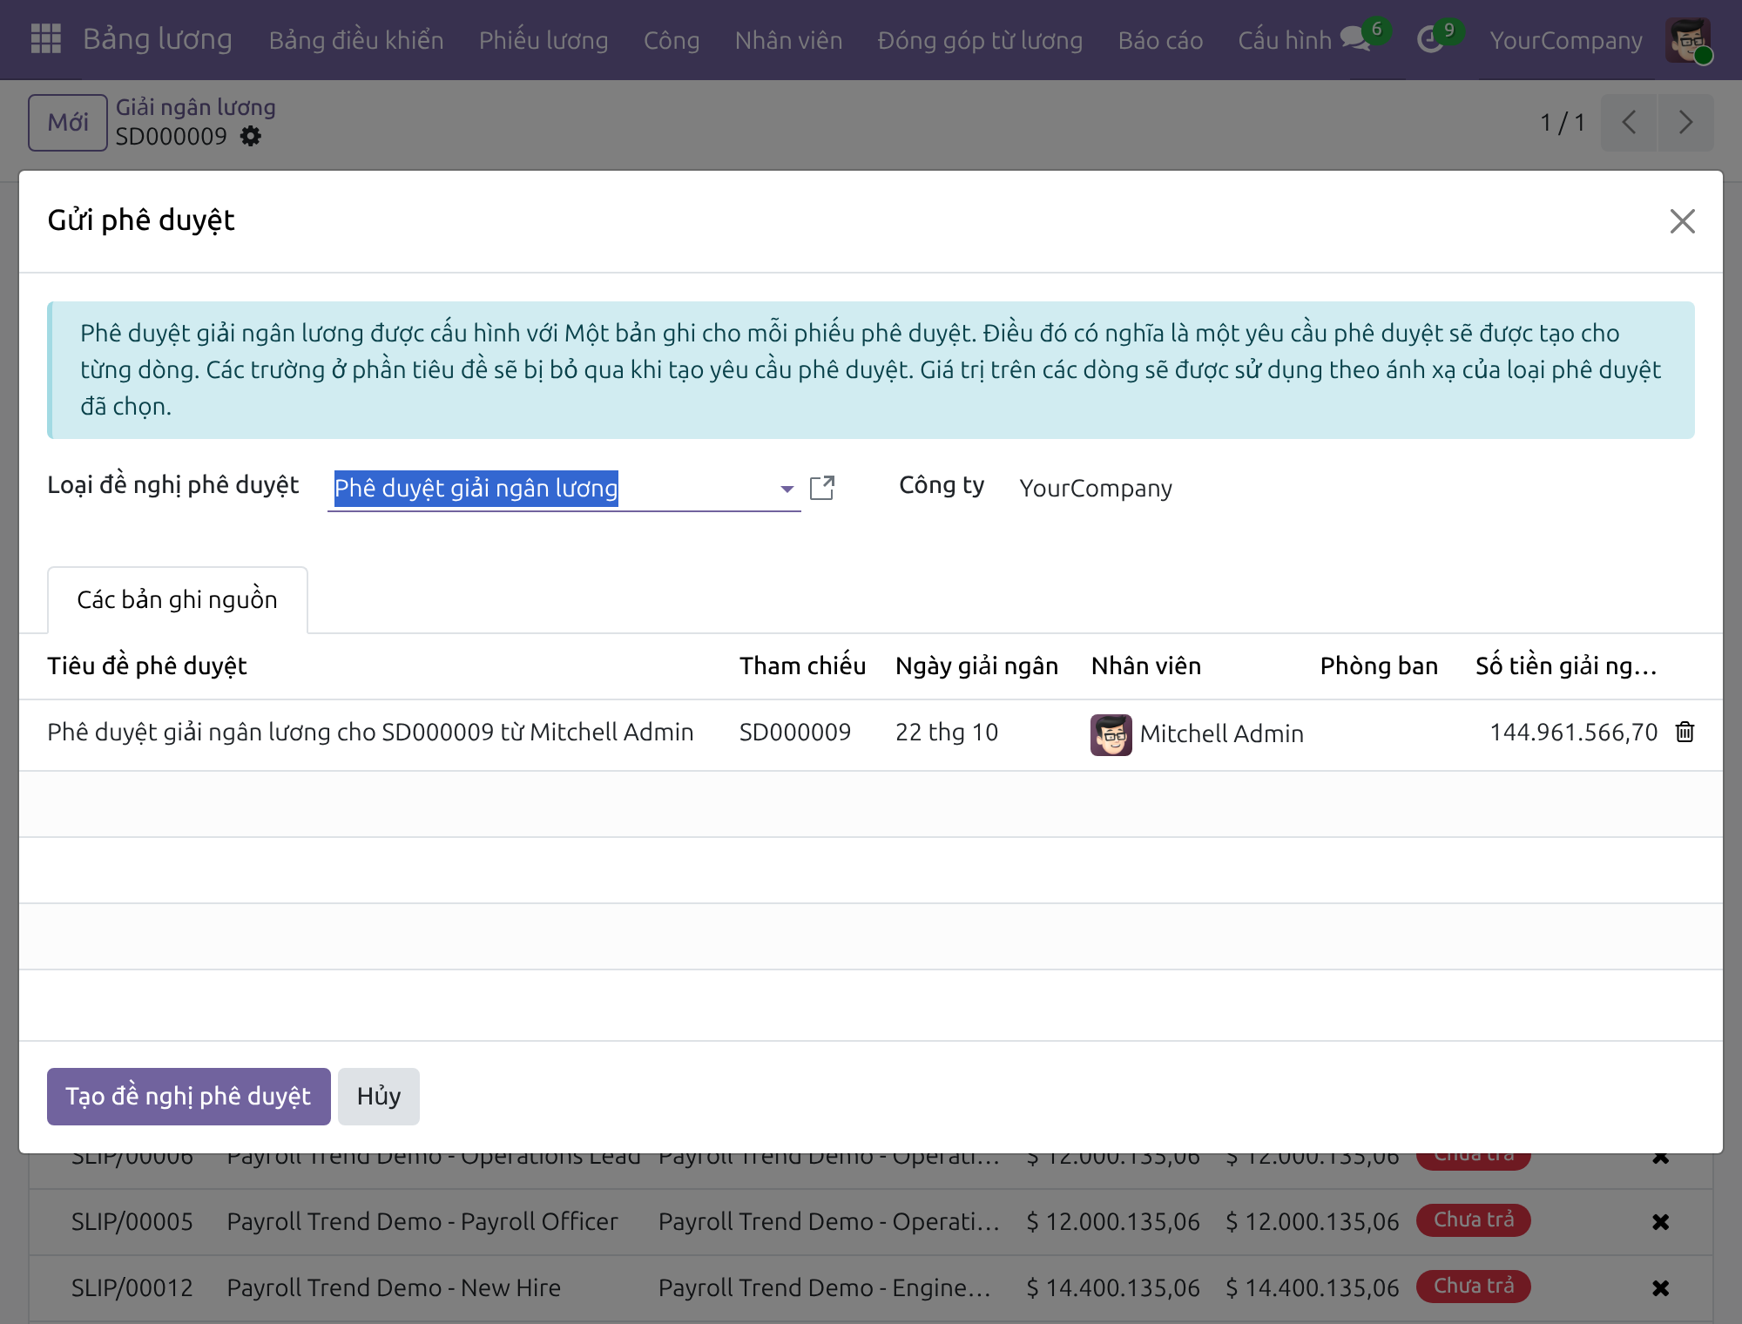This screenshot has width=1742, height=1324.
Task: Click Tạo đề nghị phê duyệt button
Action: pyautogui.click(x=189, y=1097)
